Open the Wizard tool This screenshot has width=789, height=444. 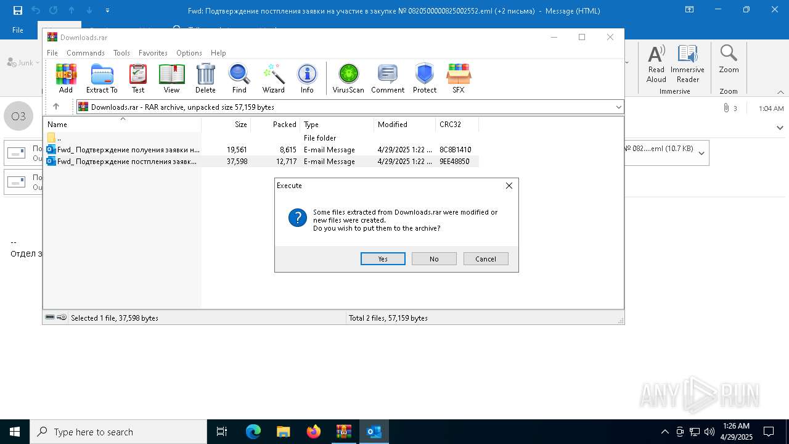pyautogui.click(x=273, y=78)
